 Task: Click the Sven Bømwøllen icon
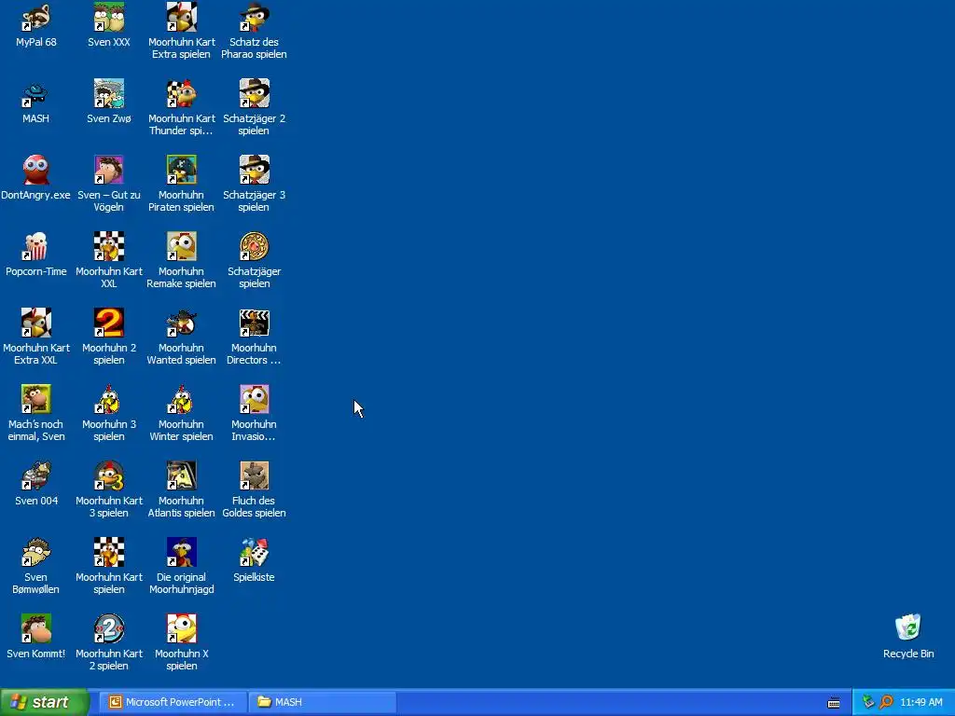(36, 552)
